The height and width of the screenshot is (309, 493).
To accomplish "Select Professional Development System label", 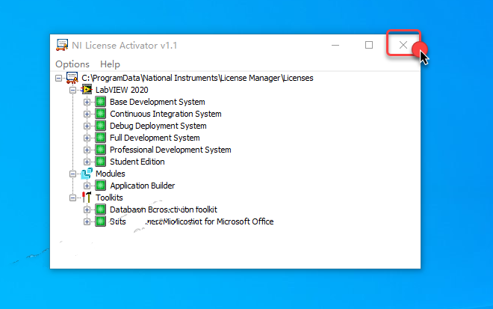I will [170, 150].
